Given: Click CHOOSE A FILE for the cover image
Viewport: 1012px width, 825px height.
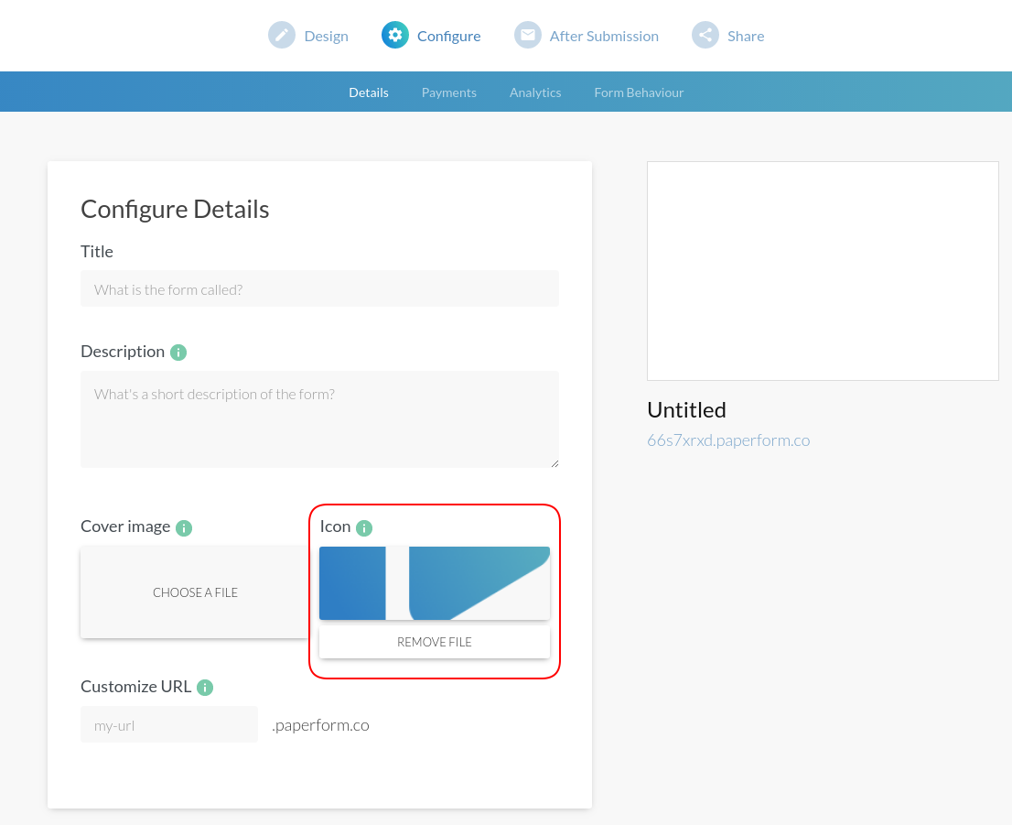Looking at the screenshot, I should tap(195, 592).
